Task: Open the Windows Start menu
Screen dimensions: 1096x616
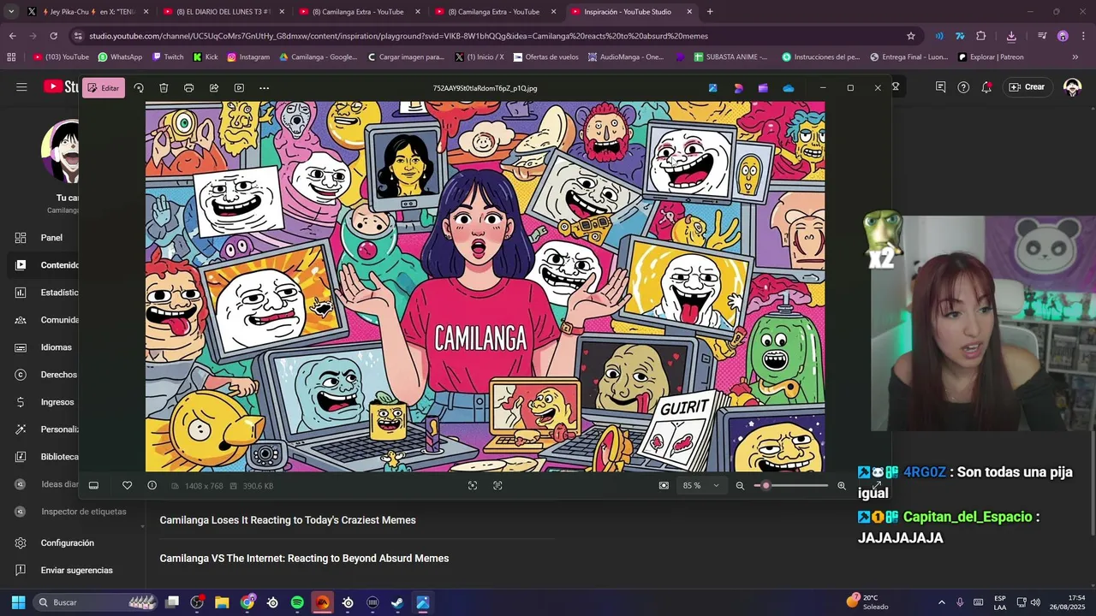Action: pos(18,602)
